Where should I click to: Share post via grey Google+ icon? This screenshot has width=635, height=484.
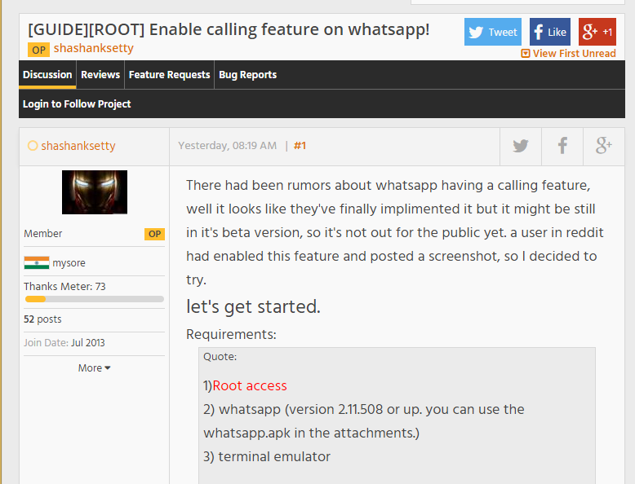point(604,147)
